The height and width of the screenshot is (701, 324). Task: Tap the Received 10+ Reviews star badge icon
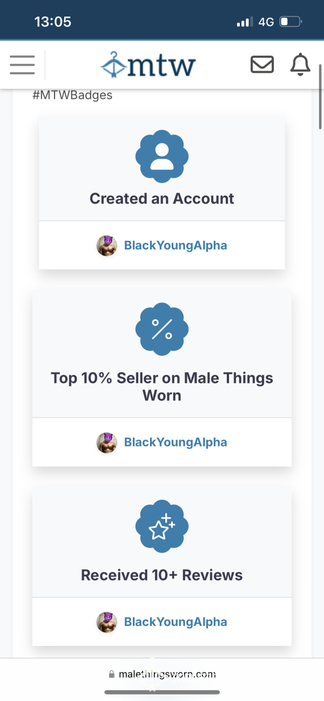(162, 525)
